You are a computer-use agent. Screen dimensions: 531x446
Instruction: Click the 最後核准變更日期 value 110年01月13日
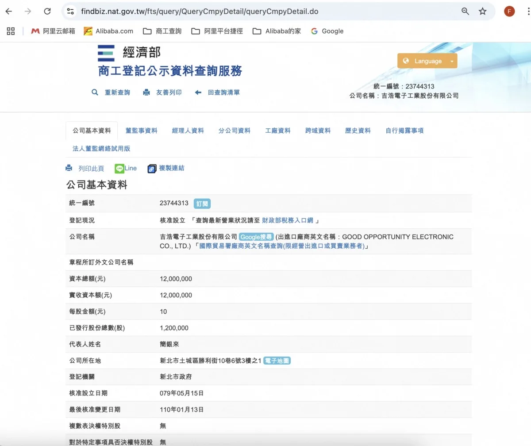(x=181, y=409)
